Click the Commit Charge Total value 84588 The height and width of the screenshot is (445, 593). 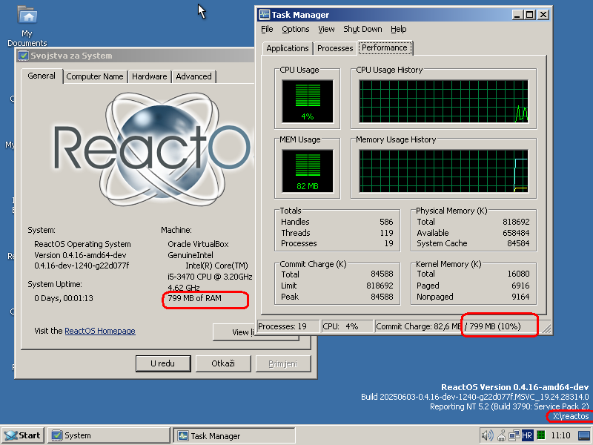click(x=382, y=274)
